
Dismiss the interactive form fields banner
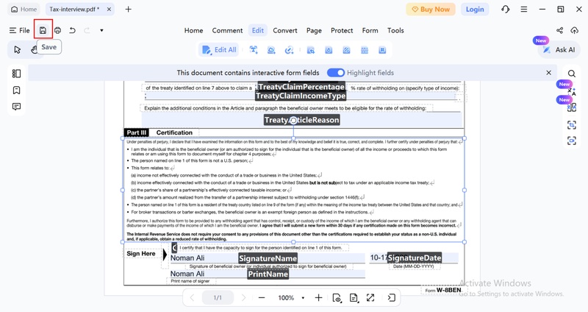(548, 72)
